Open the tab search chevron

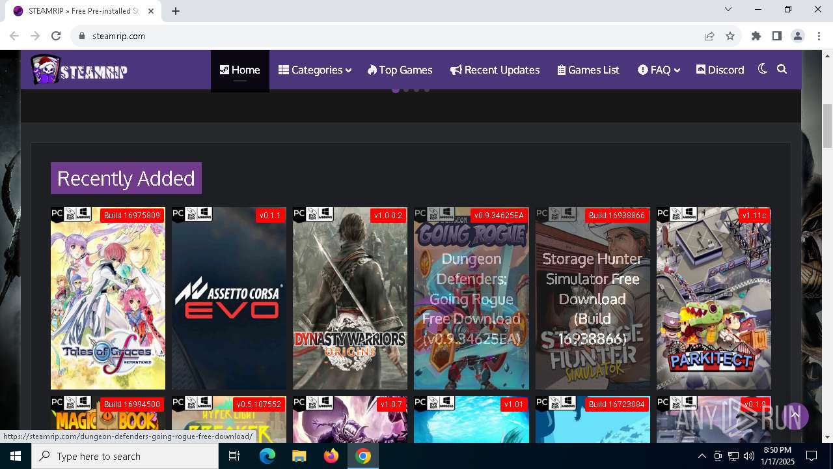click(x=728, y=9)
